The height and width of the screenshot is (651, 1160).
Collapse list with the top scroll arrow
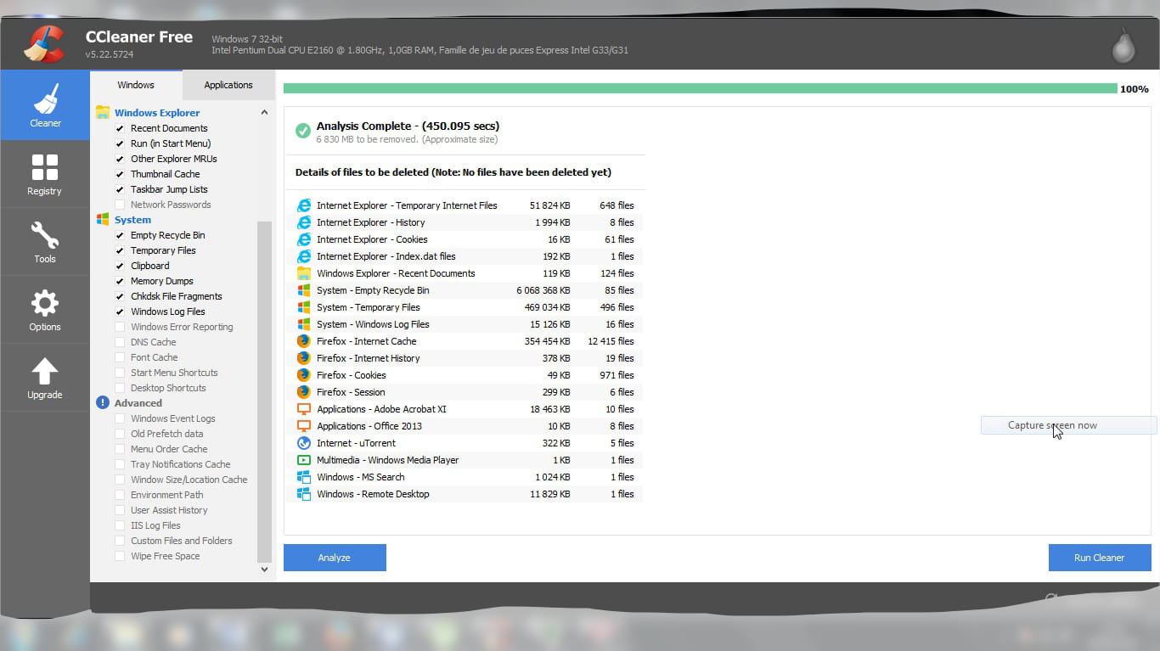click(x=264, y=112)
